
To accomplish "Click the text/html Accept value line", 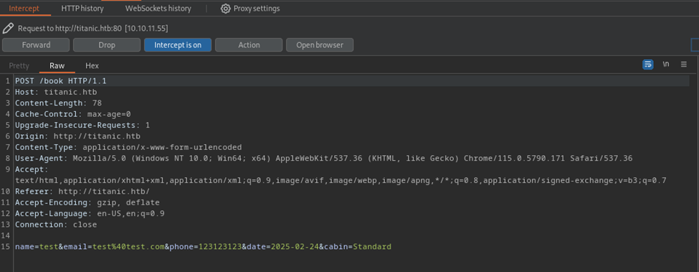I will coord(341,181).
